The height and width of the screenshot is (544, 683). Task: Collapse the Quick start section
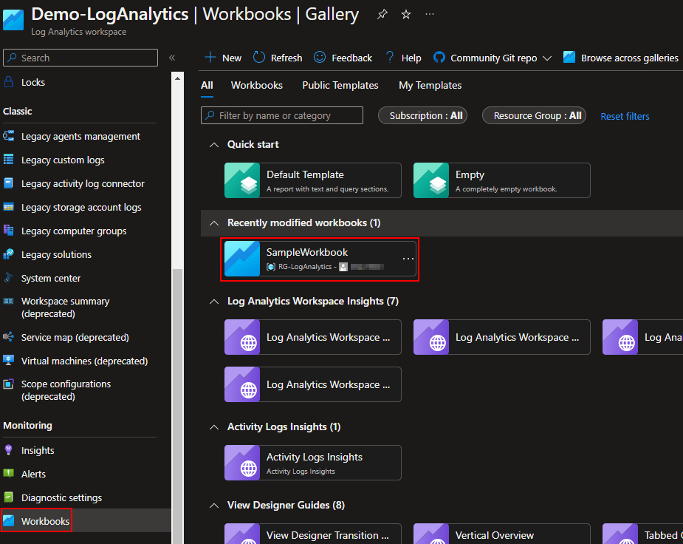pos(214,144)
